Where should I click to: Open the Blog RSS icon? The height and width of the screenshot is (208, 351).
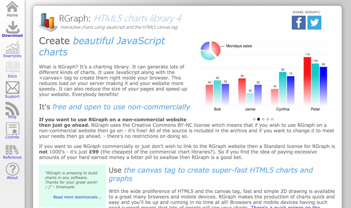coord(12,109)
